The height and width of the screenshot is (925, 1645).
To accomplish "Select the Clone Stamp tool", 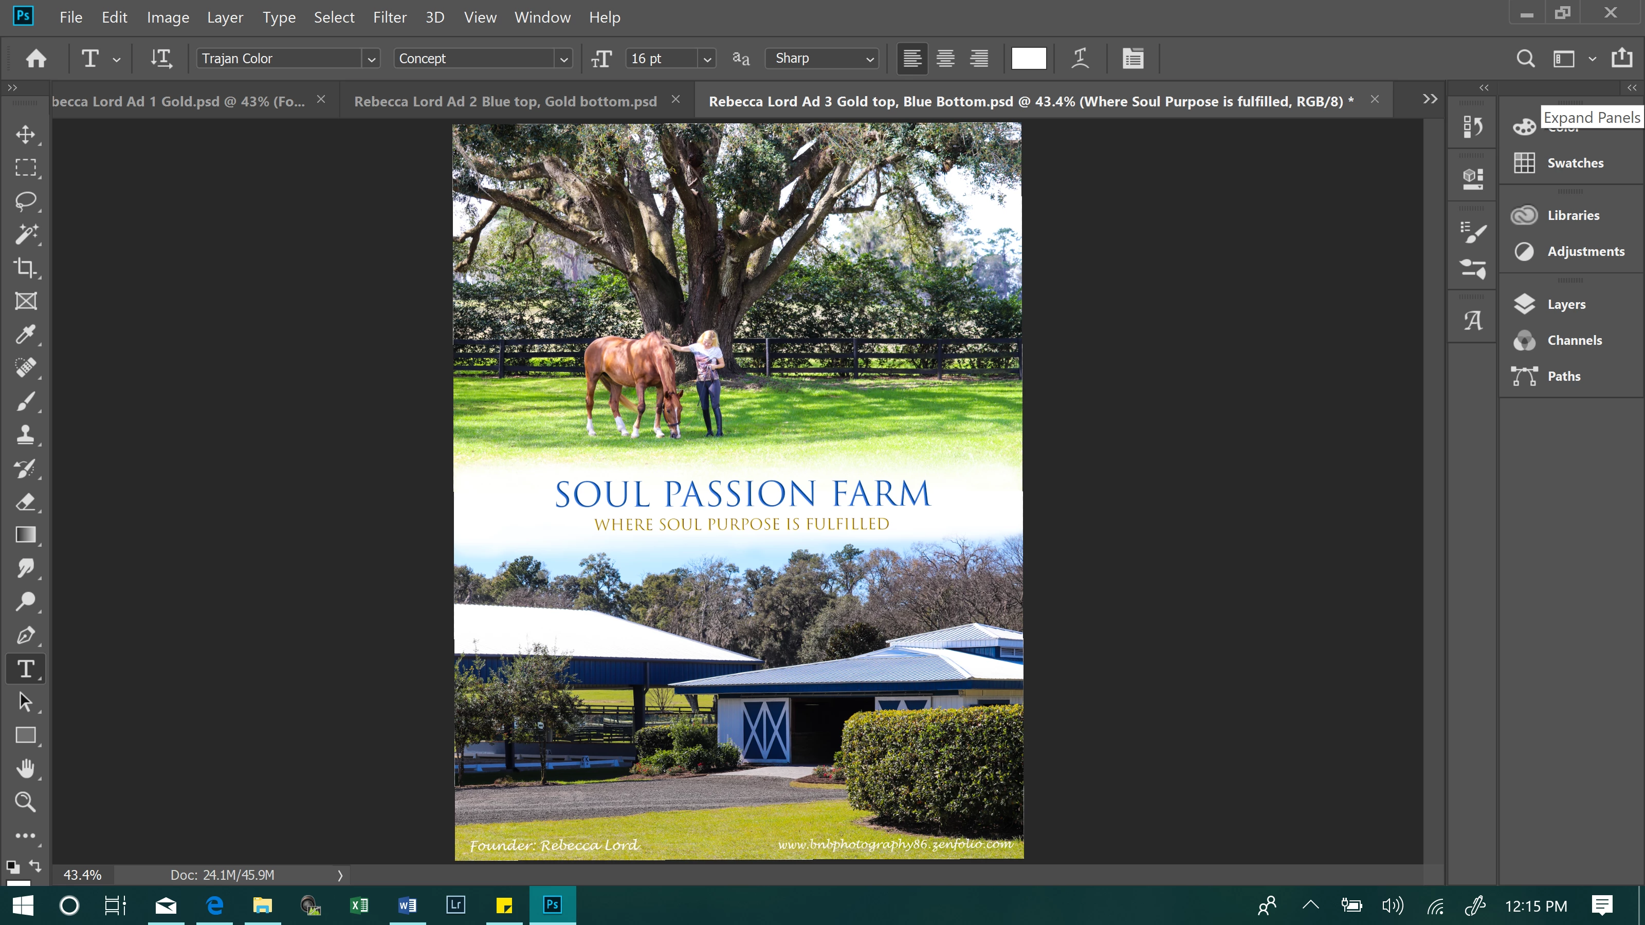I will (x=26, y=435).
